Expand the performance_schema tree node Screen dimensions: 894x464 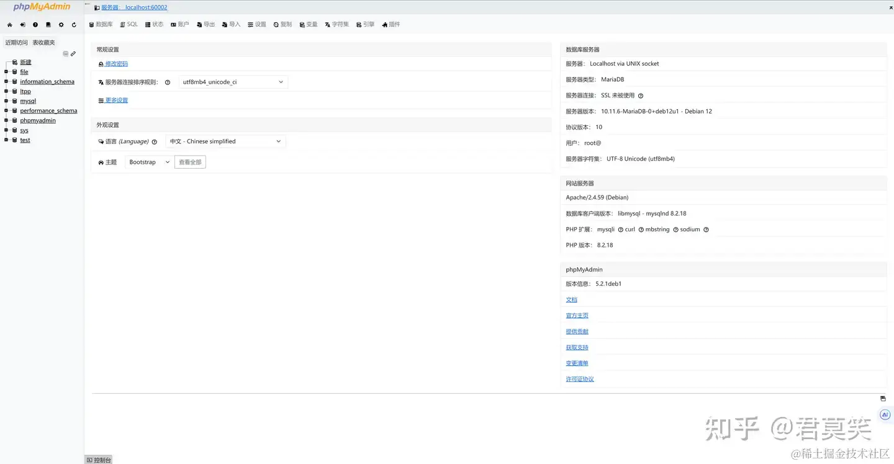[6, 110]
